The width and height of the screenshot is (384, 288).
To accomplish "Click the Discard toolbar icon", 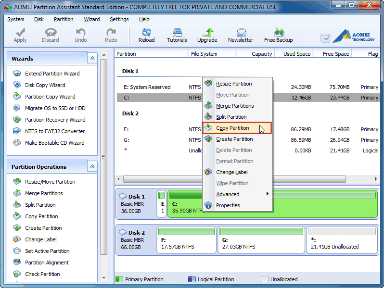I will click(x=51, y=32).
